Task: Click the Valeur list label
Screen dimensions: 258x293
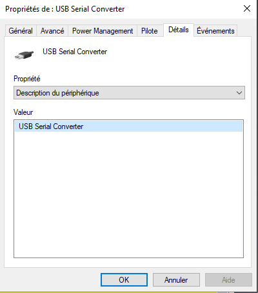Action: [23, 112]
